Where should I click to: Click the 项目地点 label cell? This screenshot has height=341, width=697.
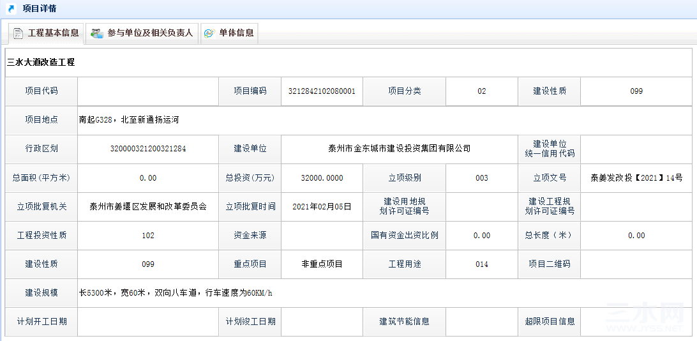point(41,120)
